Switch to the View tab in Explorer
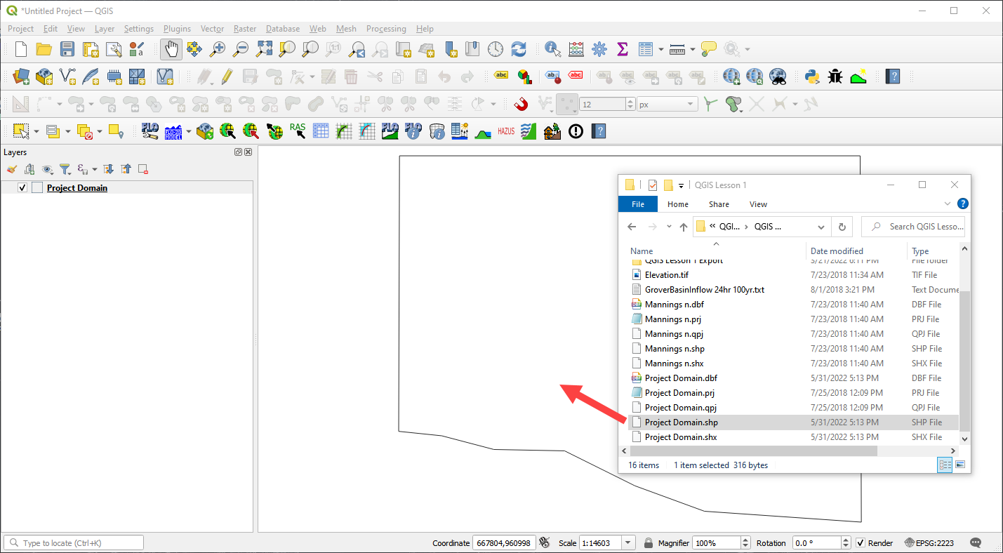This screenshot has height=553, width=1003. (758, 204)
